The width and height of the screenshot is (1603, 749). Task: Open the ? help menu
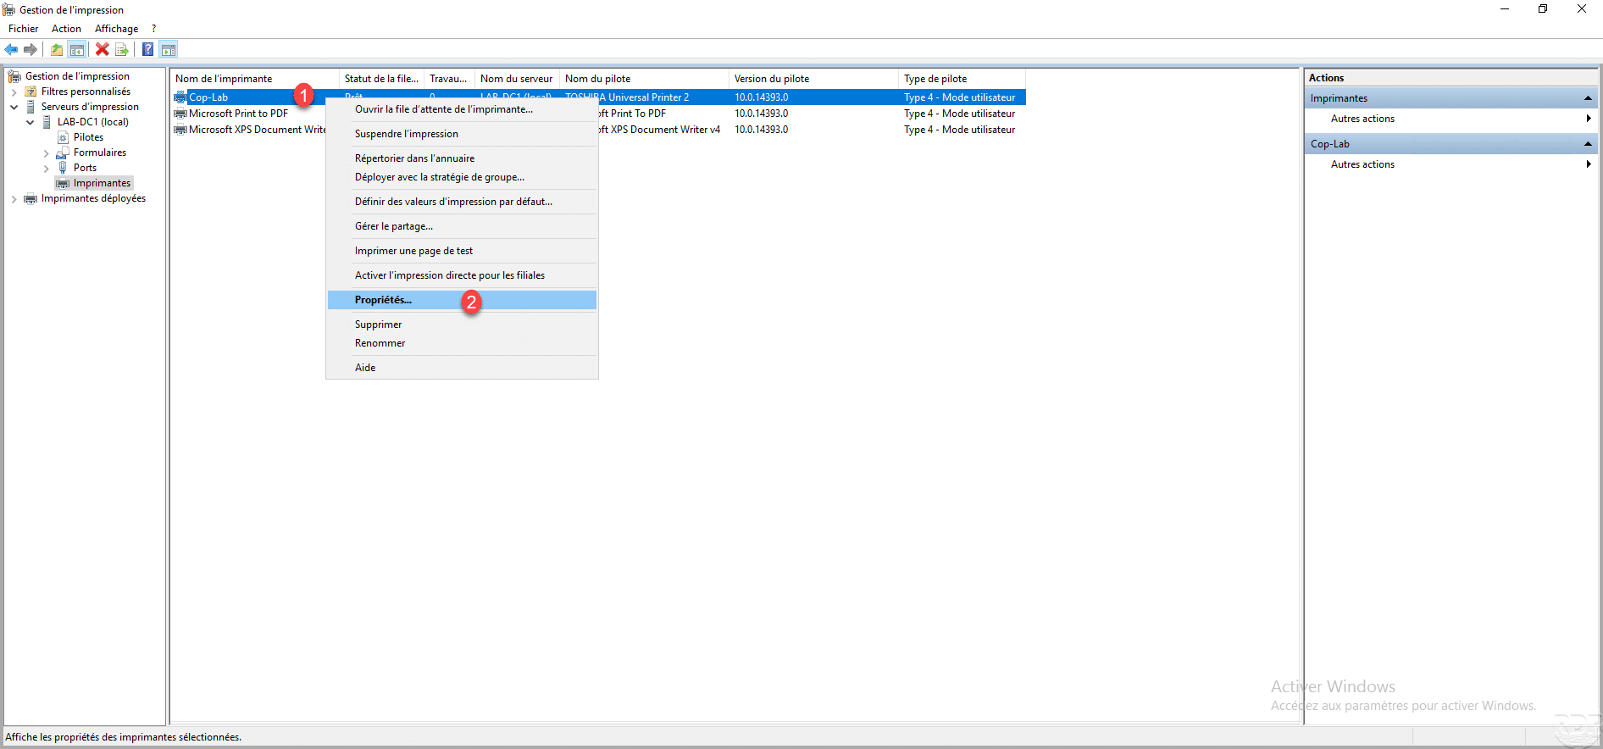(x=153, y=29)
